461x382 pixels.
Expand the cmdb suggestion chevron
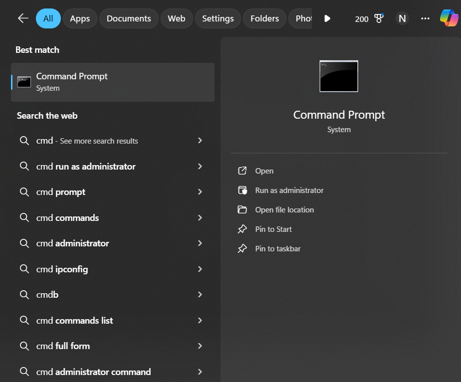(x=200, y=294)
